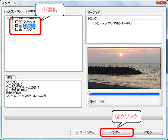Image resolution: width=168 pixels, height=140 pixels.
Task: Stop the clip preview
Action: (102, 101)
